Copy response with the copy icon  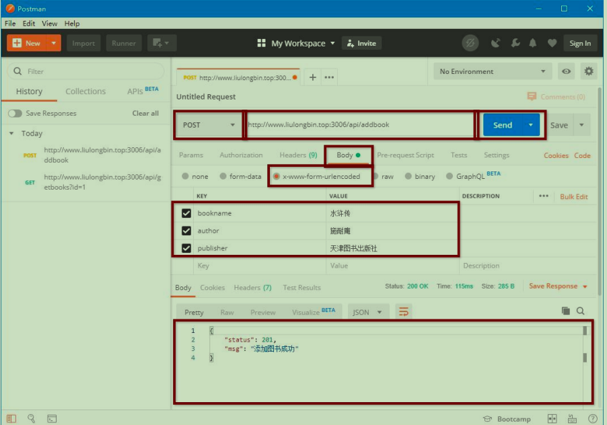[565, 311]
